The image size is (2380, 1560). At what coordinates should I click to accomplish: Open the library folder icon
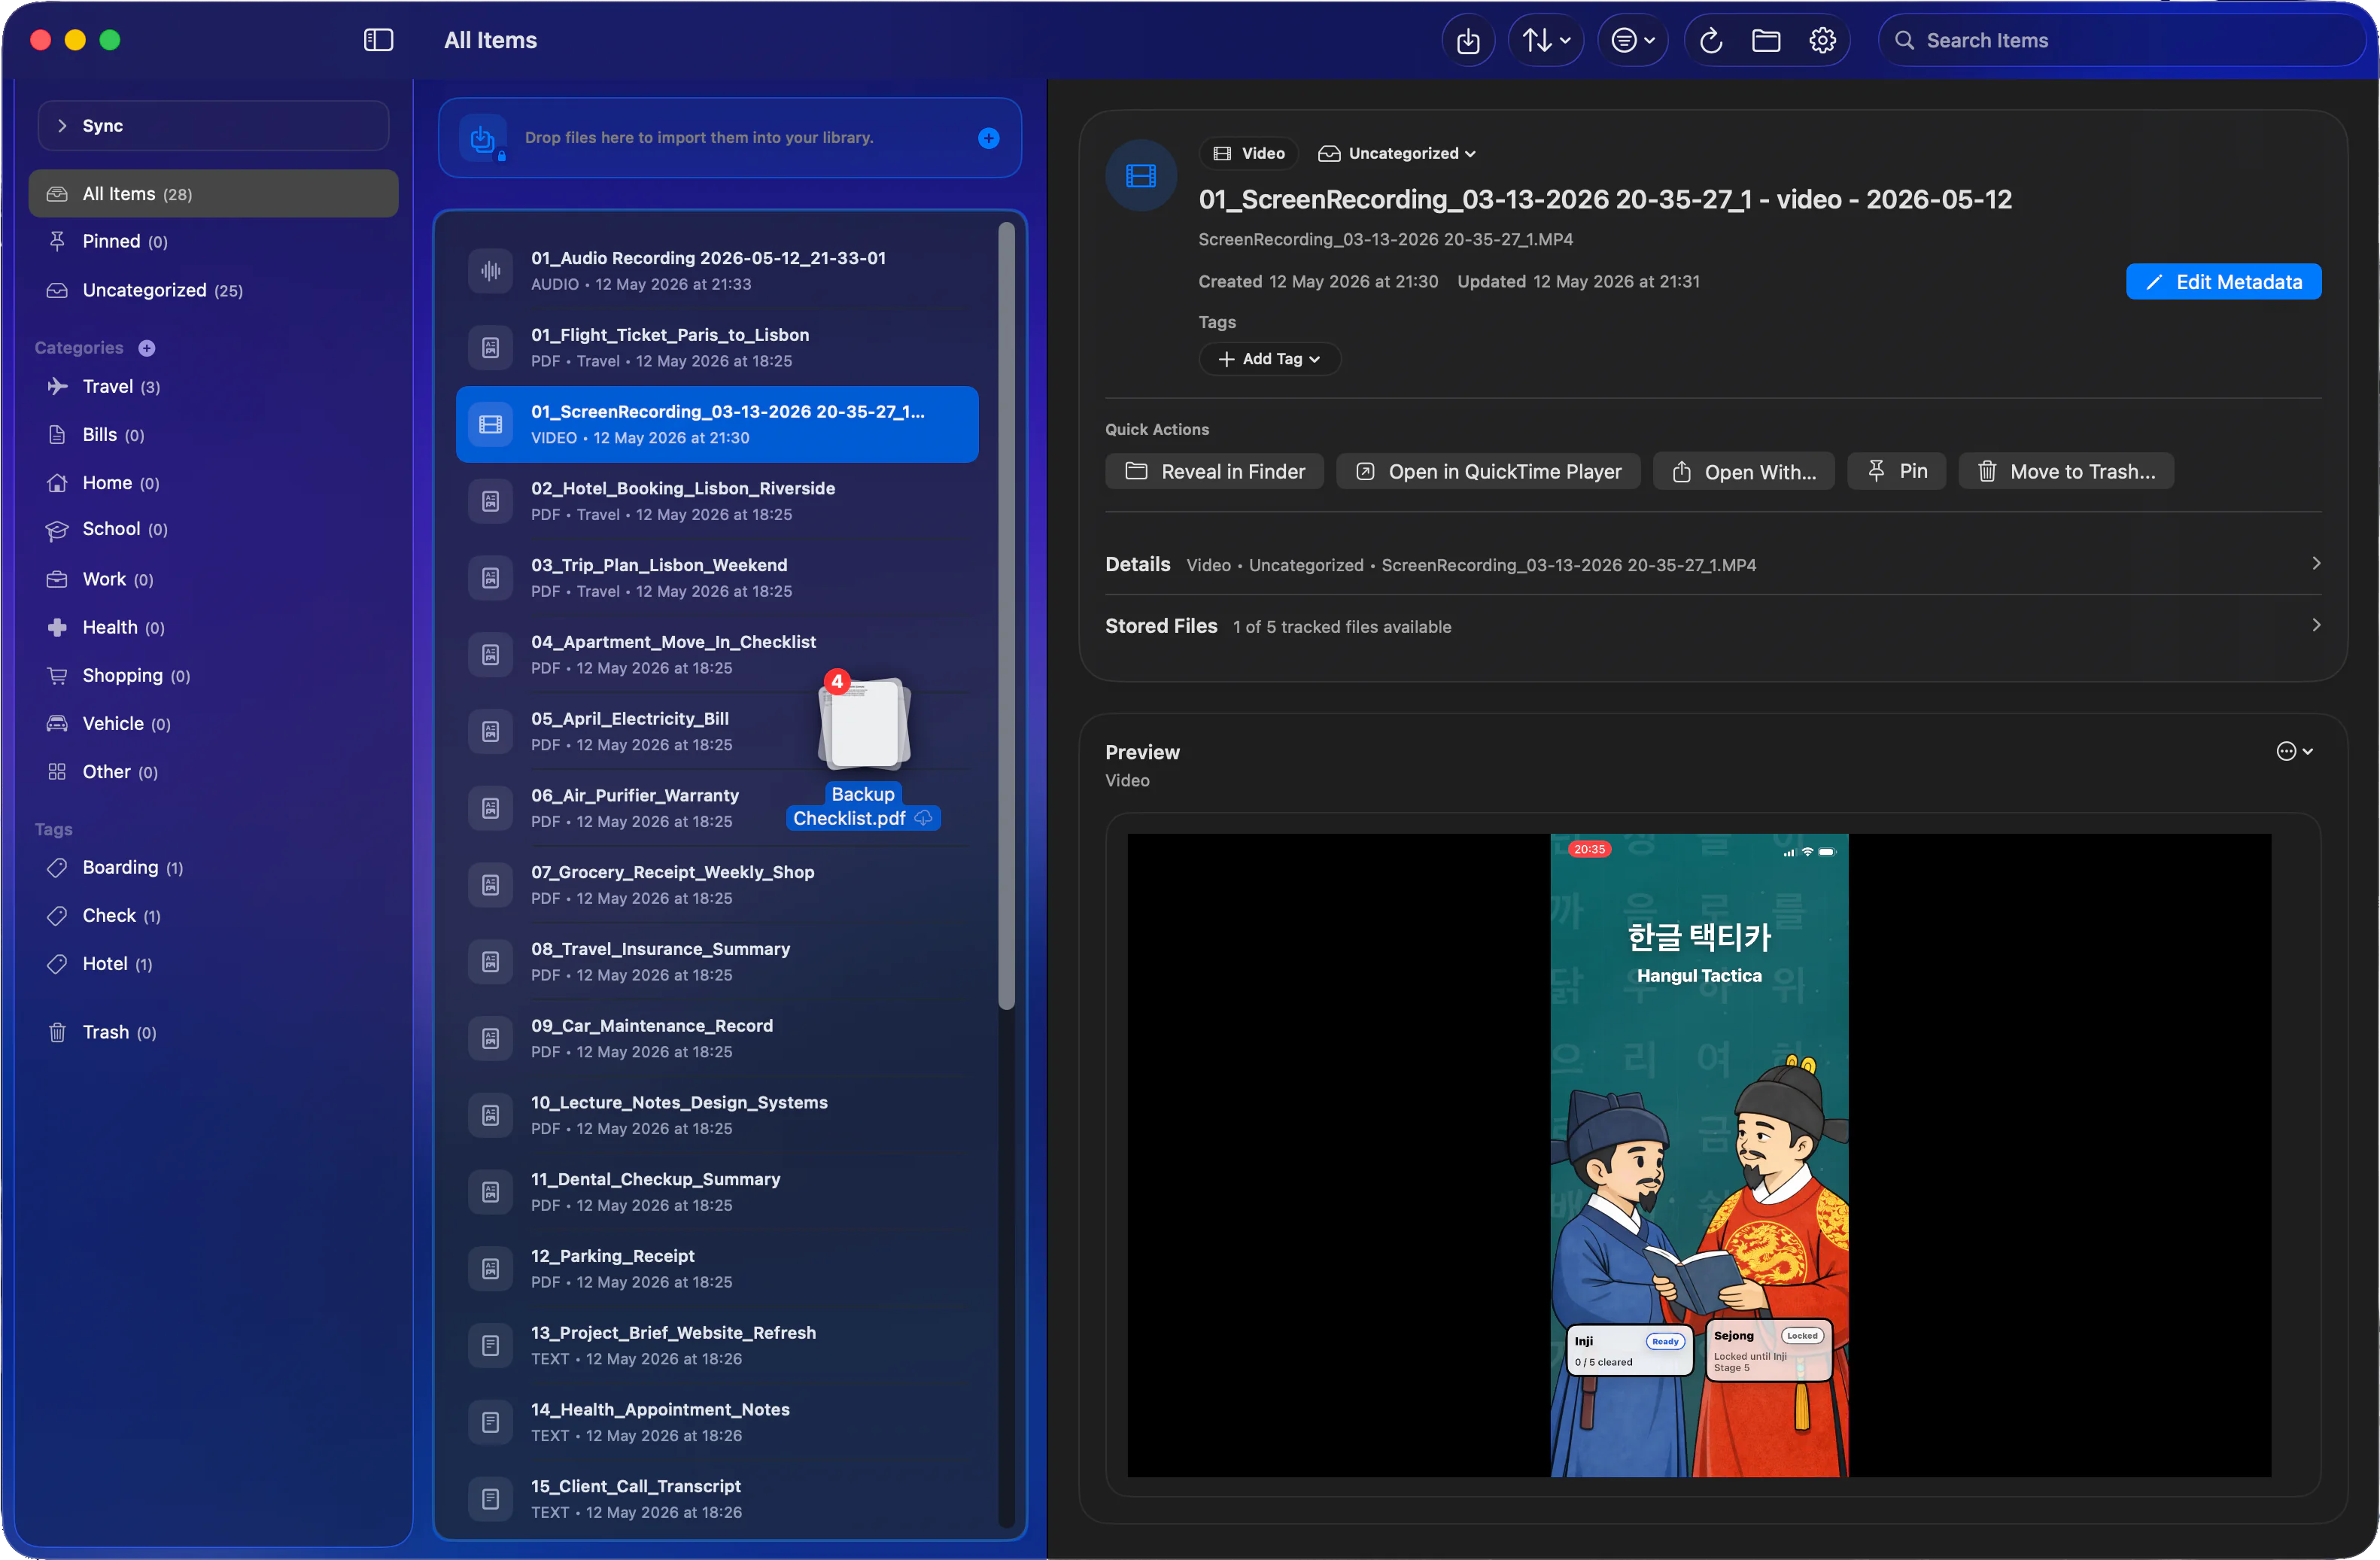pos(1766,40)
